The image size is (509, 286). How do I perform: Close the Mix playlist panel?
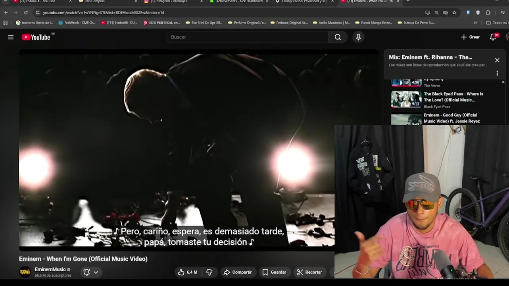pyautogui.click(x=497, y=60)
